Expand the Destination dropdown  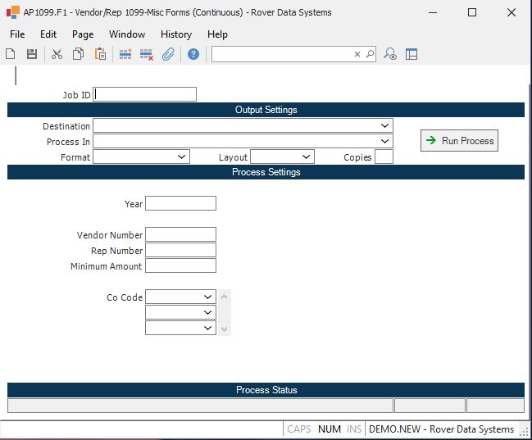(385, 126)
